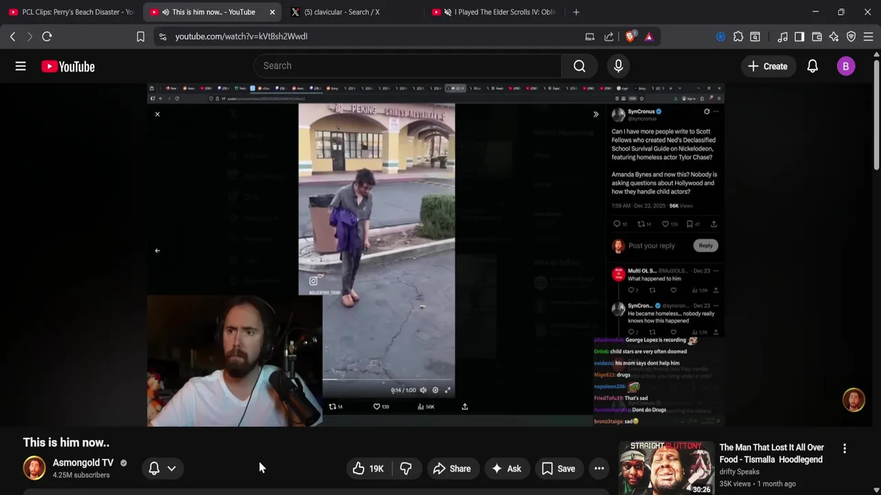The image size is (881, 495).
Task: Open the Brave Rewards triangle icon
Action: [649, 36]
